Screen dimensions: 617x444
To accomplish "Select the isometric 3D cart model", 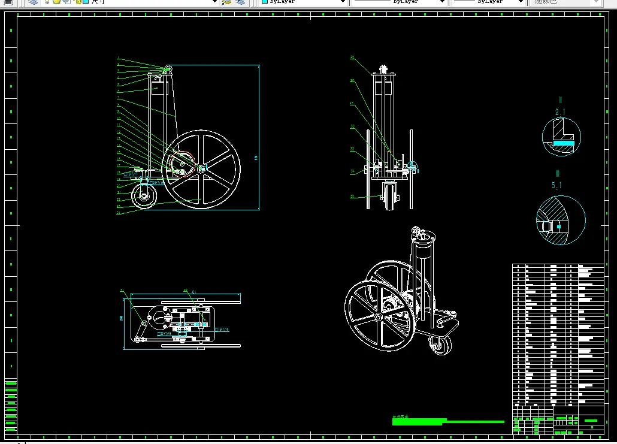I will coord(401,291).
